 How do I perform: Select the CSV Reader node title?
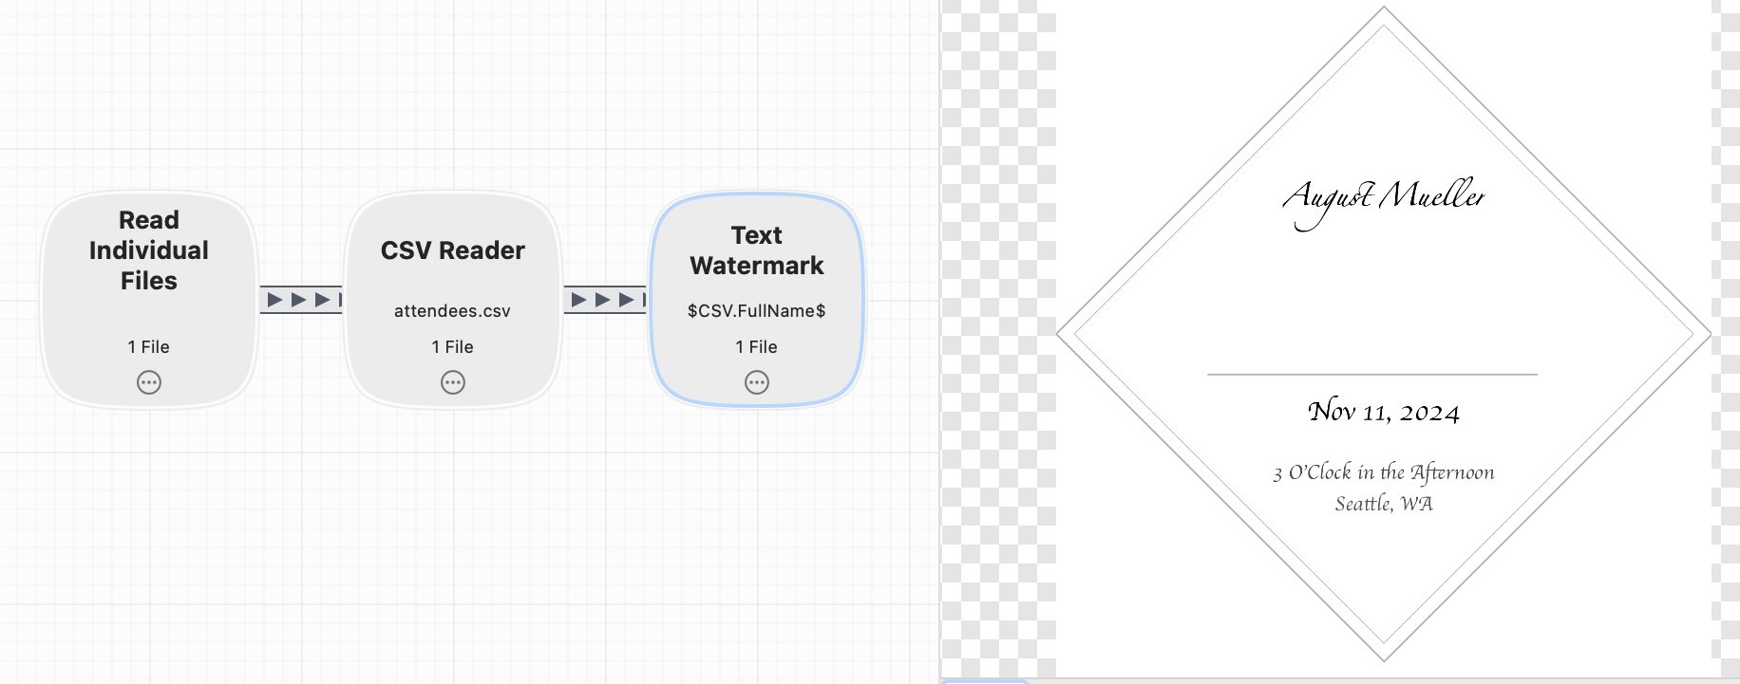click(x=453, y=250)
